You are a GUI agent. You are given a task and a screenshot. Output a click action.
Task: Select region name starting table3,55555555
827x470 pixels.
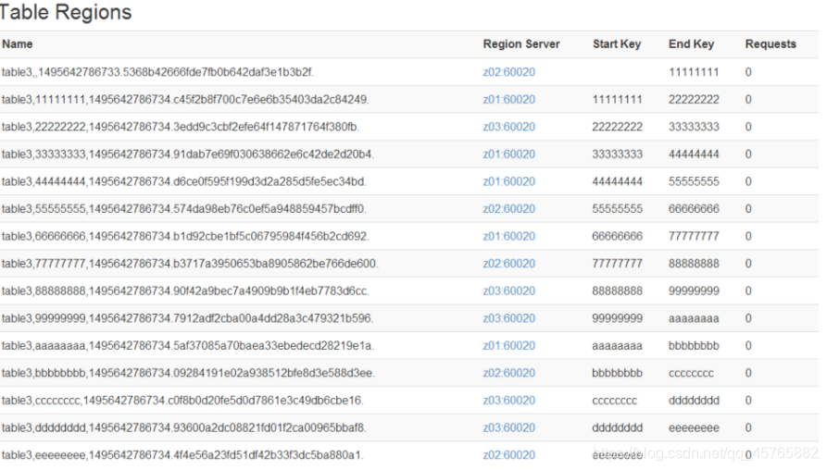[184, 209]
